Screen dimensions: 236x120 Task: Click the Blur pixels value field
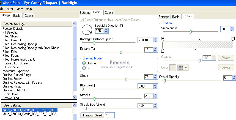tap(145, 86)
